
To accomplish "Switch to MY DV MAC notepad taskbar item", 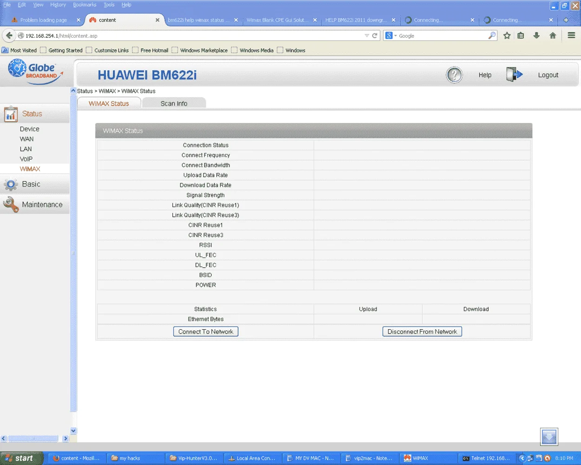I will (311, 458).
